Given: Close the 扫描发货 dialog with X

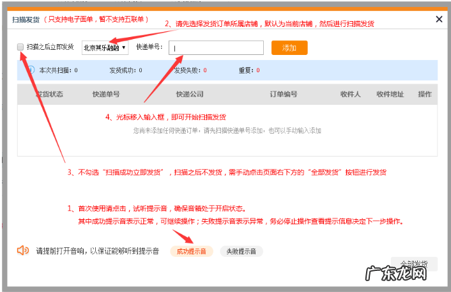Looking at the screenshot, I should (439, 19).
